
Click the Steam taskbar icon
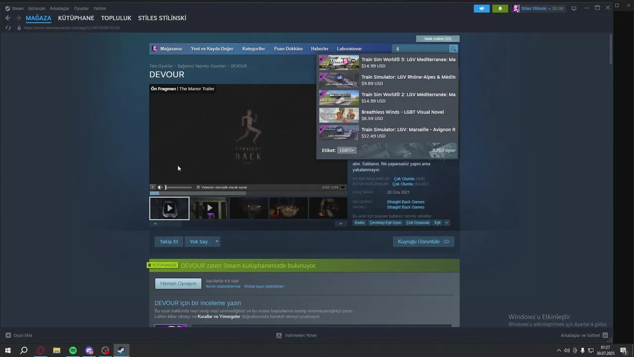point(121,351)
